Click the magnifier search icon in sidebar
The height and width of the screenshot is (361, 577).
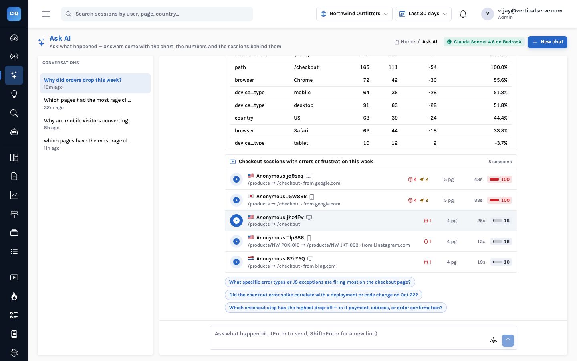click(14, 113)
